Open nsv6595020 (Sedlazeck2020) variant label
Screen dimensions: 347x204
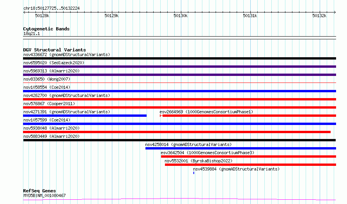pyautogui.click(x=54, y=63)
